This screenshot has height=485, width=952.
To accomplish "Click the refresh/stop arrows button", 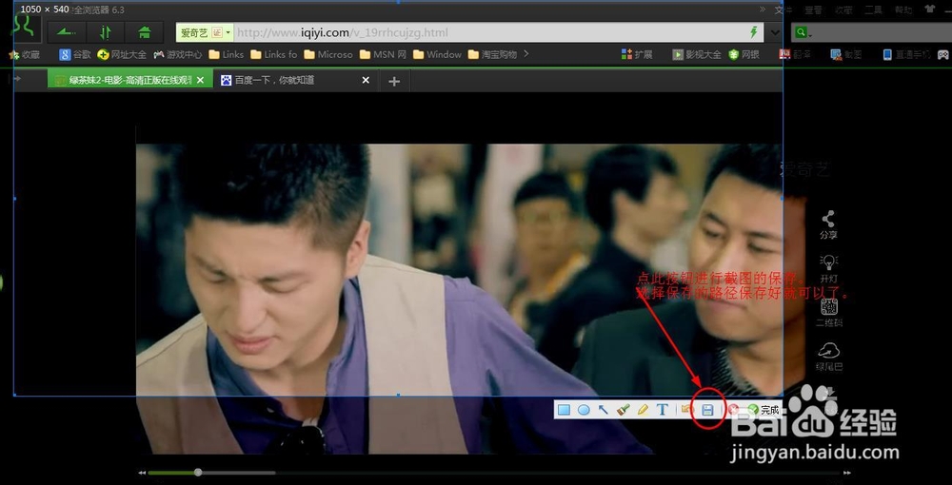I will (105, 32).
